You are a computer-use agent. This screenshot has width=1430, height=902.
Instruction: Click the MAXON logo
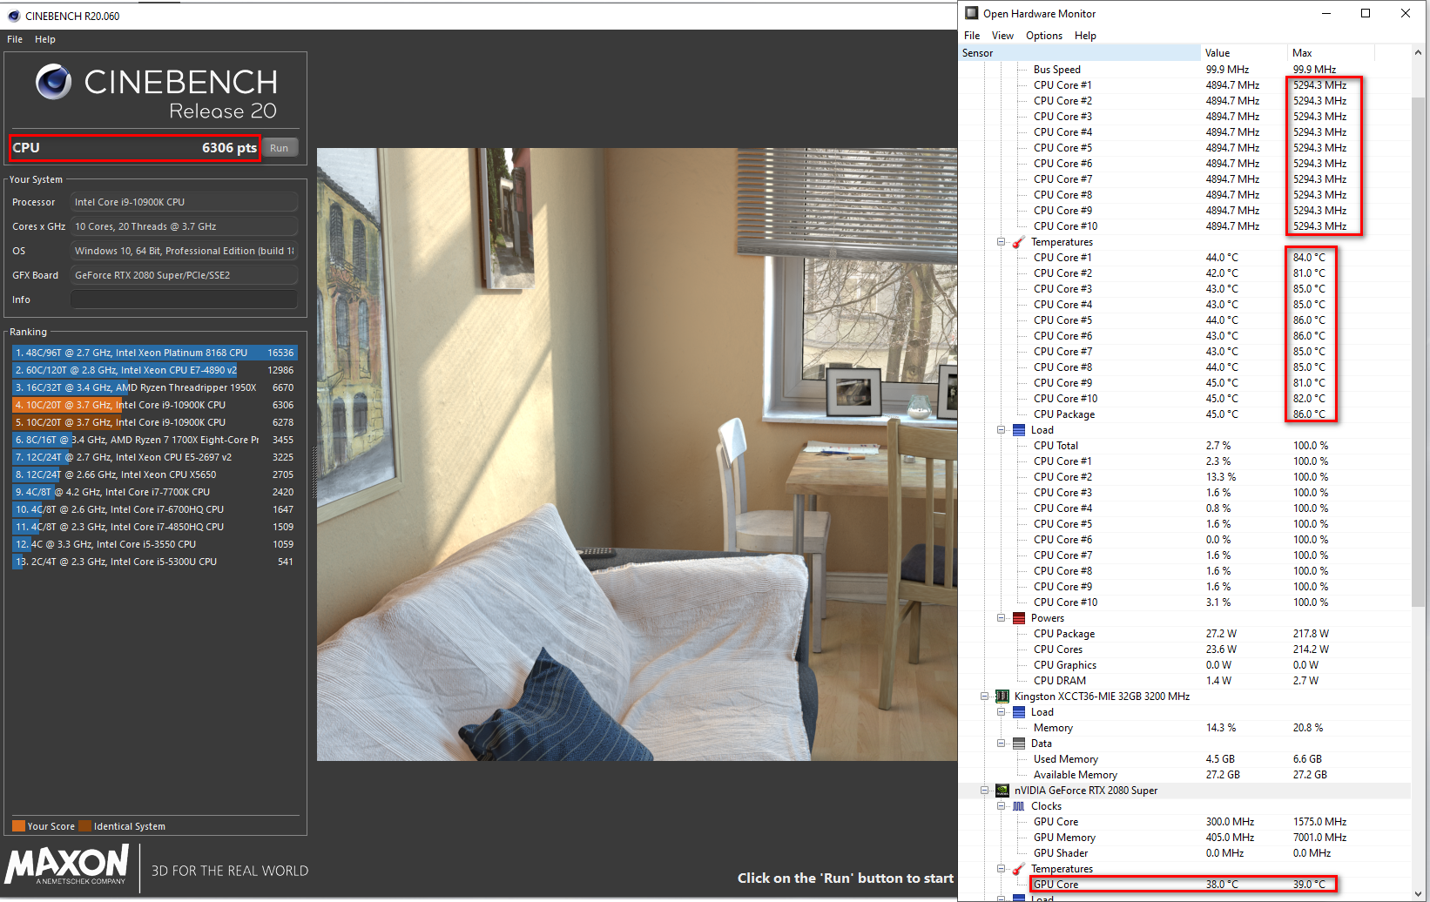(67, 865)
